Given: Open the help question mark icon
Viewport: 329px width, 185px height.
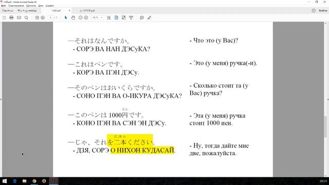Looking at the screenshot, I should (314, 10).
